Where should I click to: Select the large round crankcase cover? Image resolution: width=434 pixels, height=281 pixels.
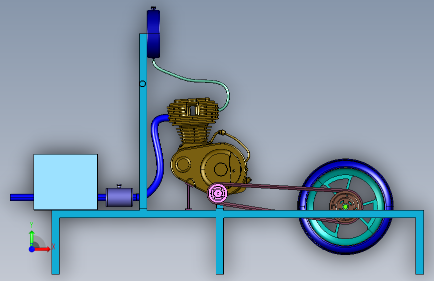(x=221, y=168)
